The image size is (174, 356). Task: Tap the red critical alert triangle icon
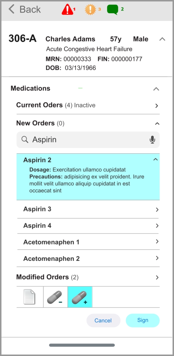coord(68,10)
